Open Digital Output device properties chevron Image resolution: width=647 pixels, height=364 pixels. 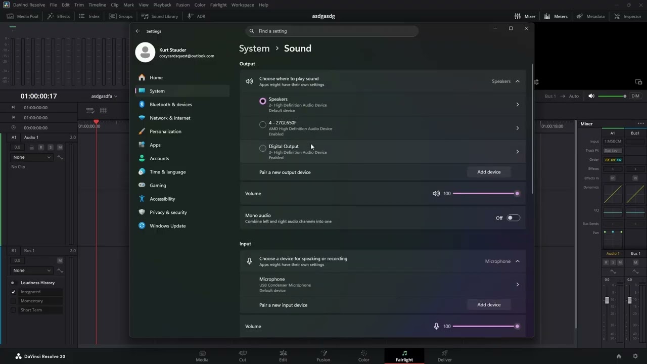pos(517,152)
